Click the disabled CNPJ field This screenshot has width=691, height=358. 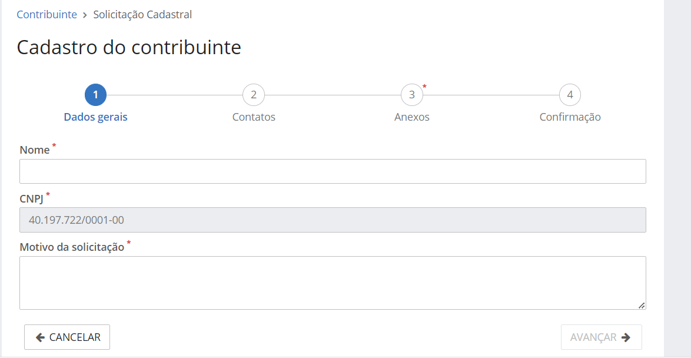coord(333,220)
